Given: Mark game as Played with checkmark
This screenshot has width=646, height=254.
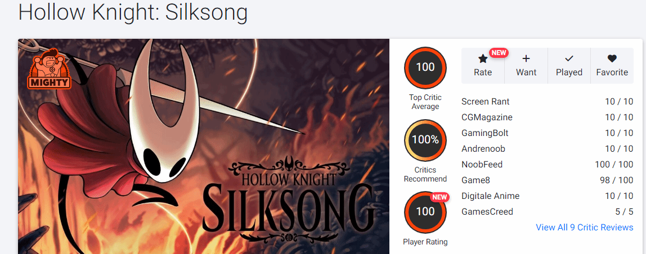Looking at the screenshot, I should coord(569,58).
